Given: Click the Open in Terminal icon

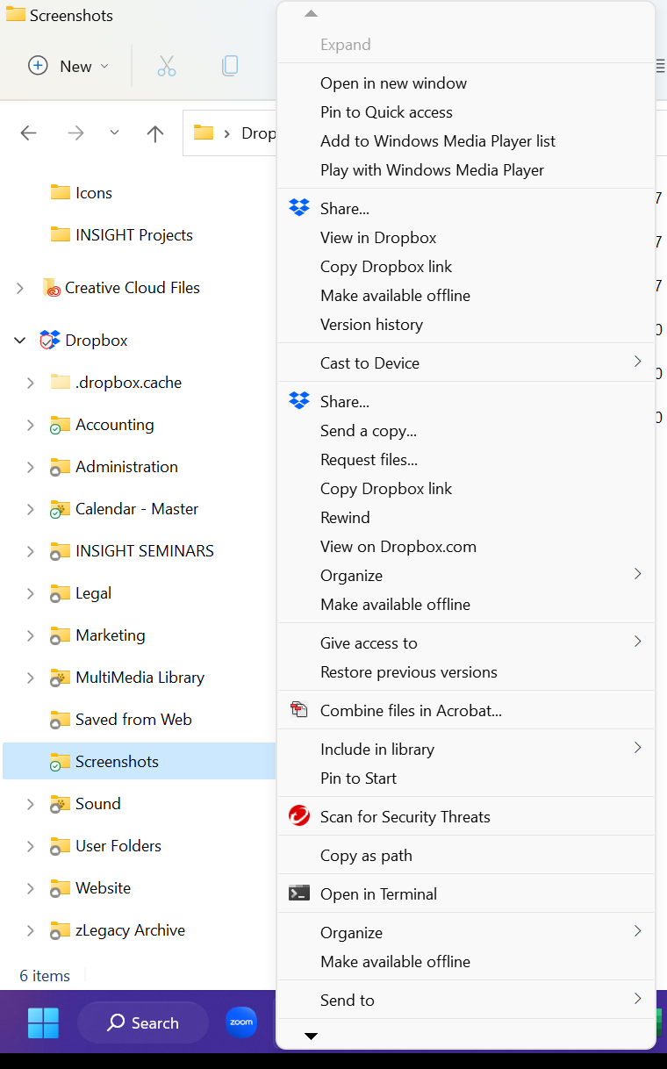Looking at the screenshot, I should pos(298,893).
